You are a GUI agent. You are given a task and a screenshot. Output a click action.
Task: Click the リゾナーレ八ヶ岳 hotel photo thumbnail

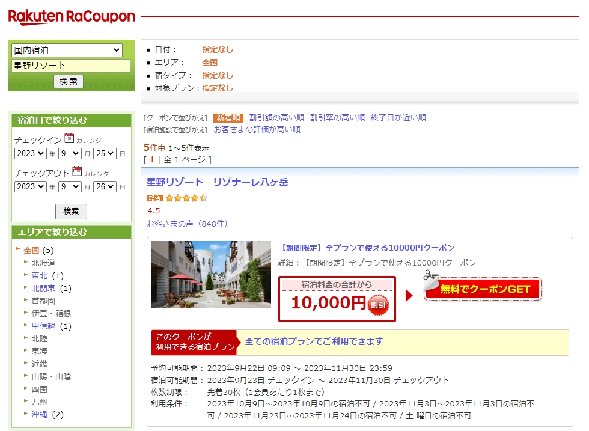pyautogui.click(x=211, y=275)
